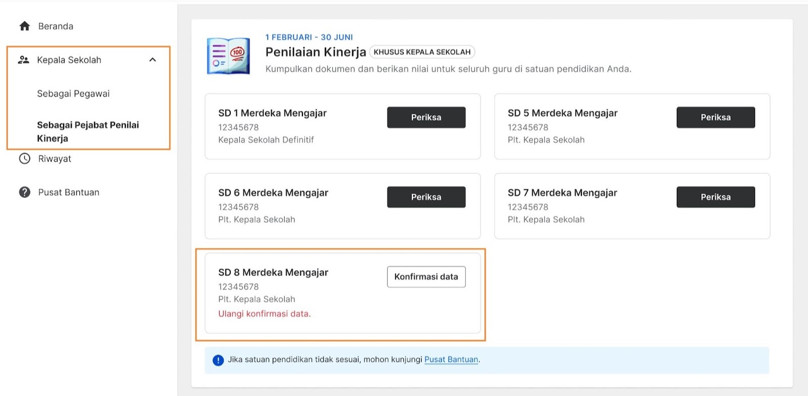The height and width of the screenshot is (396, 808).
Task: Click the SD 6 Merdeka Mengajar title
Action: point(273,193)
